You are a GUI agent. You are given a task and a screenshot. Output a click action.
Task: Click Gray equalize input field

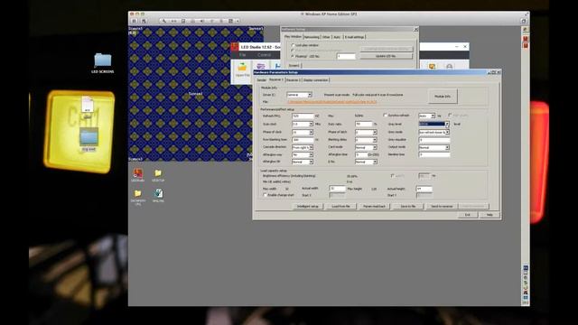point(434,140)
